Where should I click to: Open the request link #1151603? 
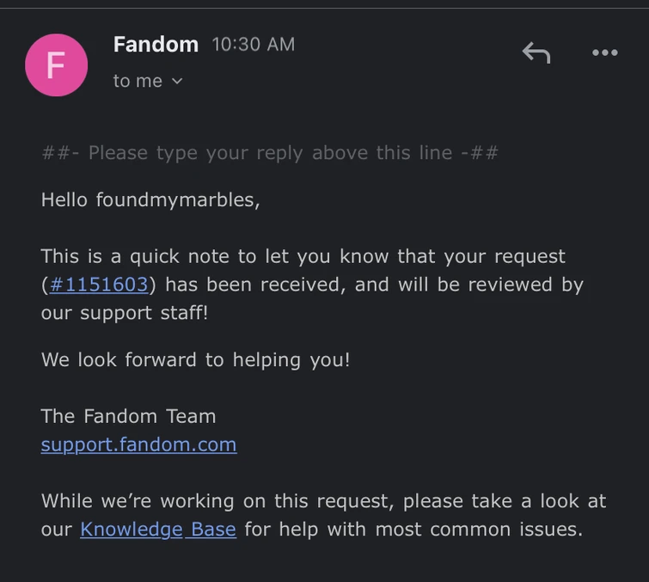[99, 285]
